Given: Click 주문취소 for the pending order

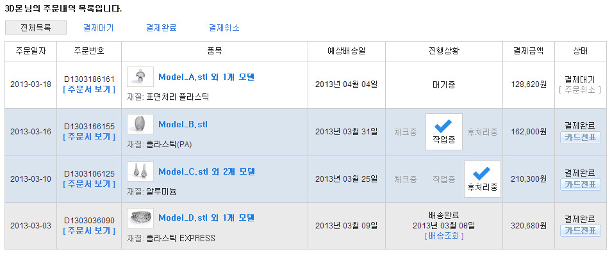Looking at the screenshot, I should tap(580, 89).
